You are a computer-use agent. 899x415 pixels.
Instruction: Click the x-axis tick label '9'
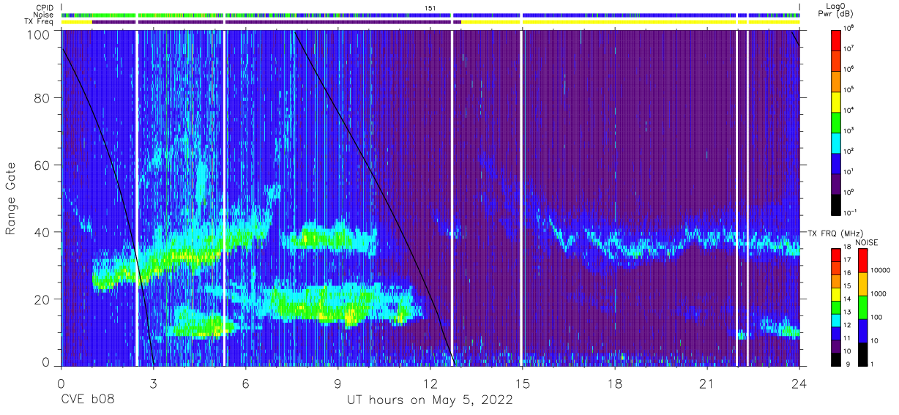click(337, 383)
